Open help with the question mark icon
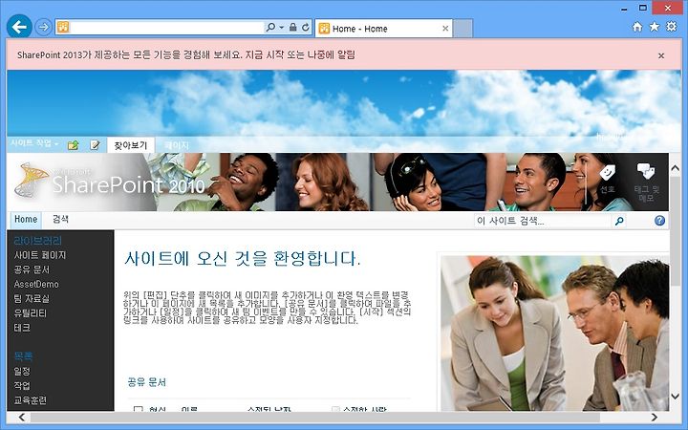 [659, 221]
